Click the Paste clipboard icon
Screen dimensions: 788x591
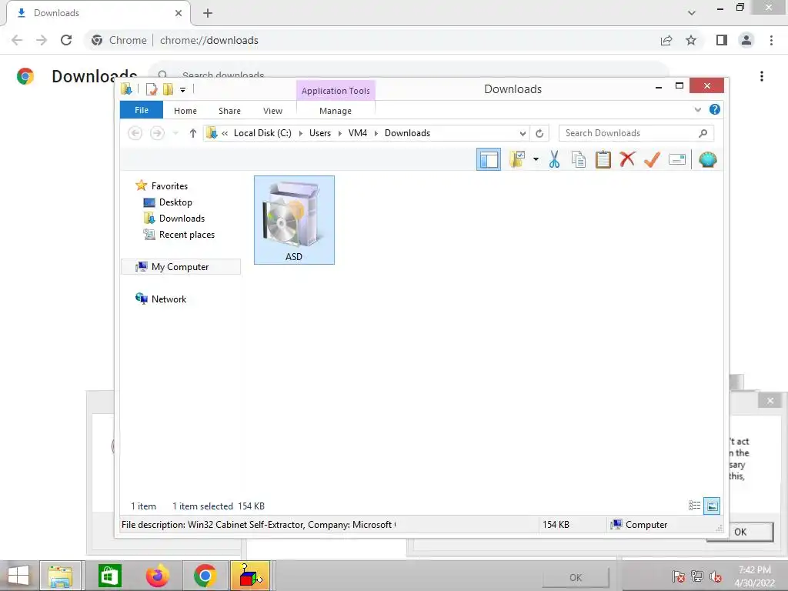(603, 159)
